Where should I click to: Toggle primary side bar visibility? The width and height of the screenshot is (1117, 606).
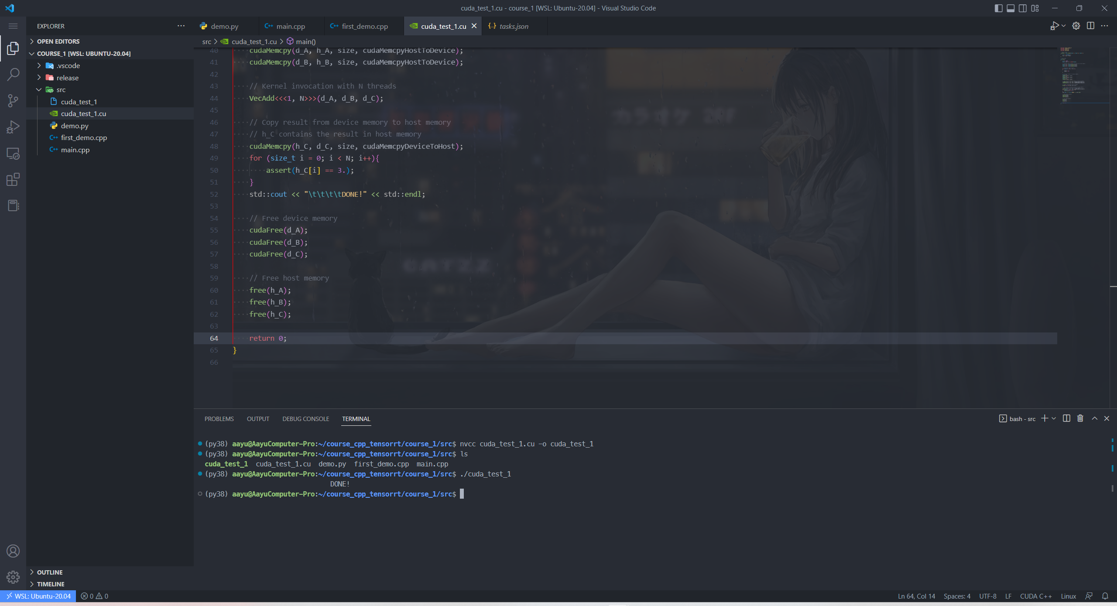[x=998, y=8]
